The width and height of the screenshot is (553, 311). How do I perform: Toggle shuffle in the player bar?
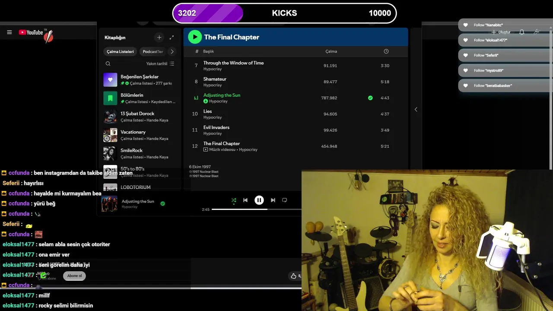[x=234, y=200]
